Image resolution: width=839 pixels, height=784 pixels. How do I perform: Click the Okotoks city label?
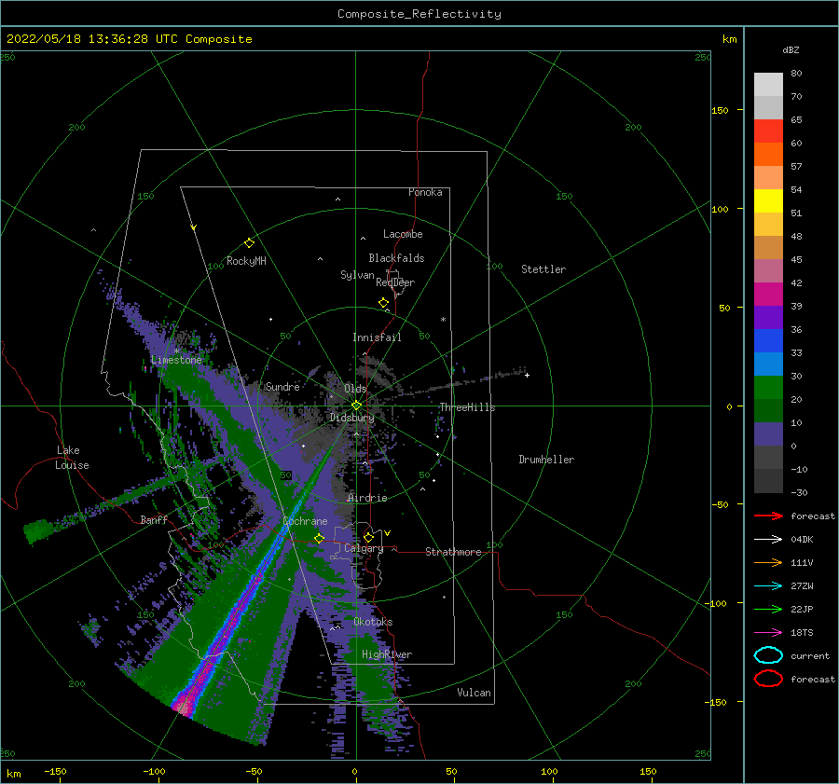pos(373,622)
